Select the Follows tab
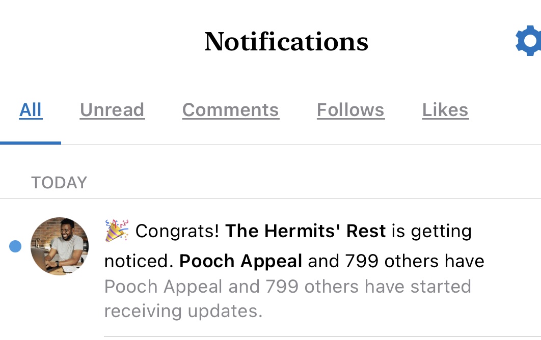Screen dimensions: 541x340 (350, 110)
